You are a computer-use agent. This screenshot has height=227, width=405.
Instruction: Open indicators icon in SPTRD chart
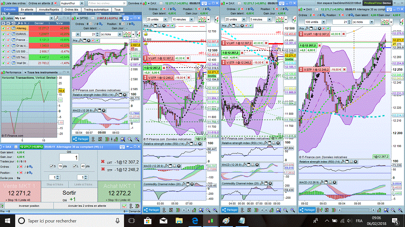[x=127, y=34]
